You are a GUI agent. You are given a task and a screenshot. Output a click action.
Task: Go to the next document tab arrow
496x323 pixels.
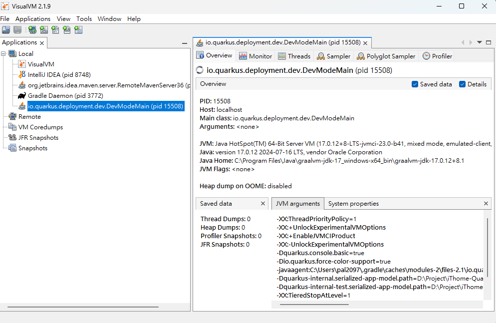click(471, 42)
